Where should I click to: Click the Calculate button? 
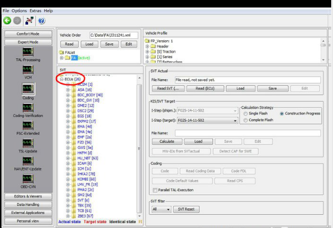(x=167, y=142)
